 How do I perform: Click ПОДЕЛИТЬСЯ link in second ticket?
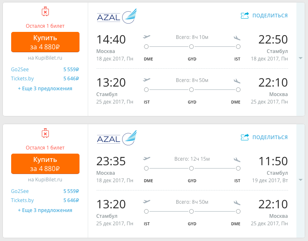pyautogui.click(x=270, y=137)
